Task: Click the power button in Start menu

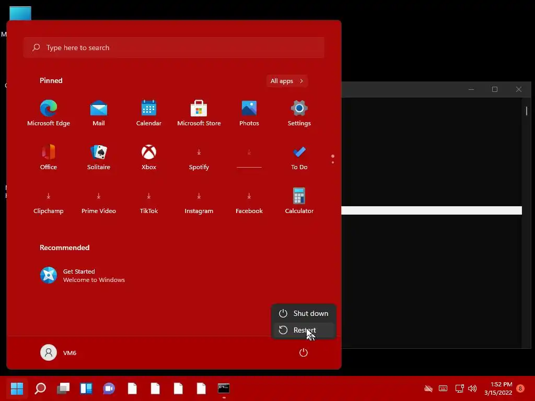Action: click(304, 352)
